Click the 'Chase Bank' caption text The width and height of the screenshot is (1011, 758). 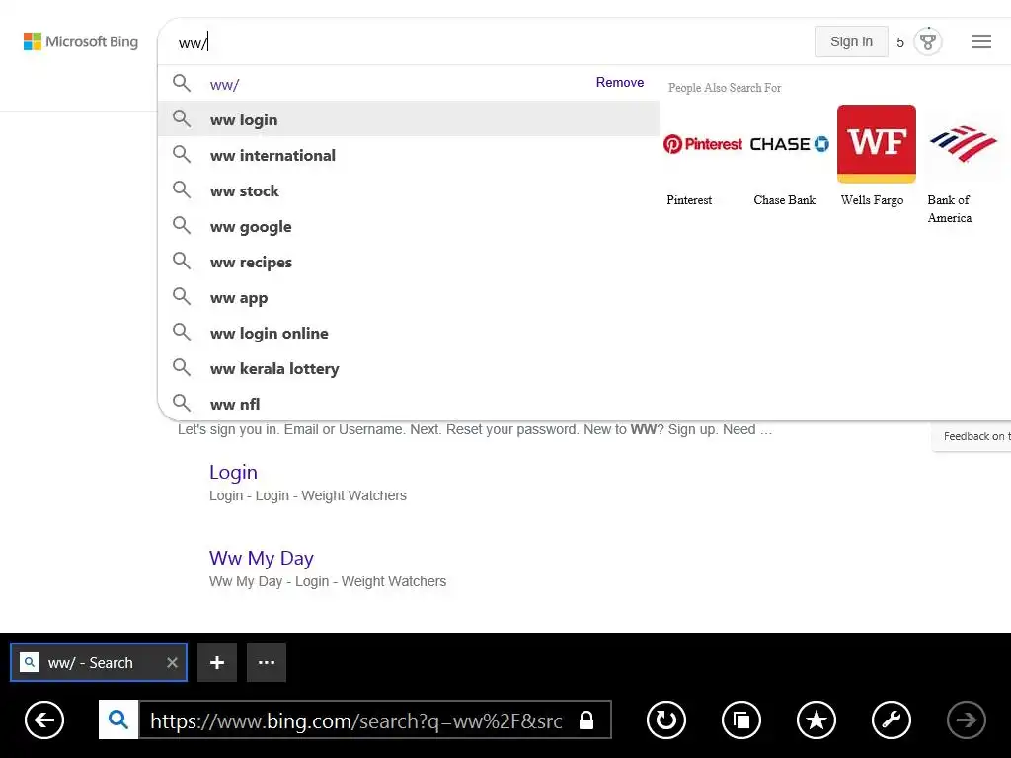(x=785, y=199)
